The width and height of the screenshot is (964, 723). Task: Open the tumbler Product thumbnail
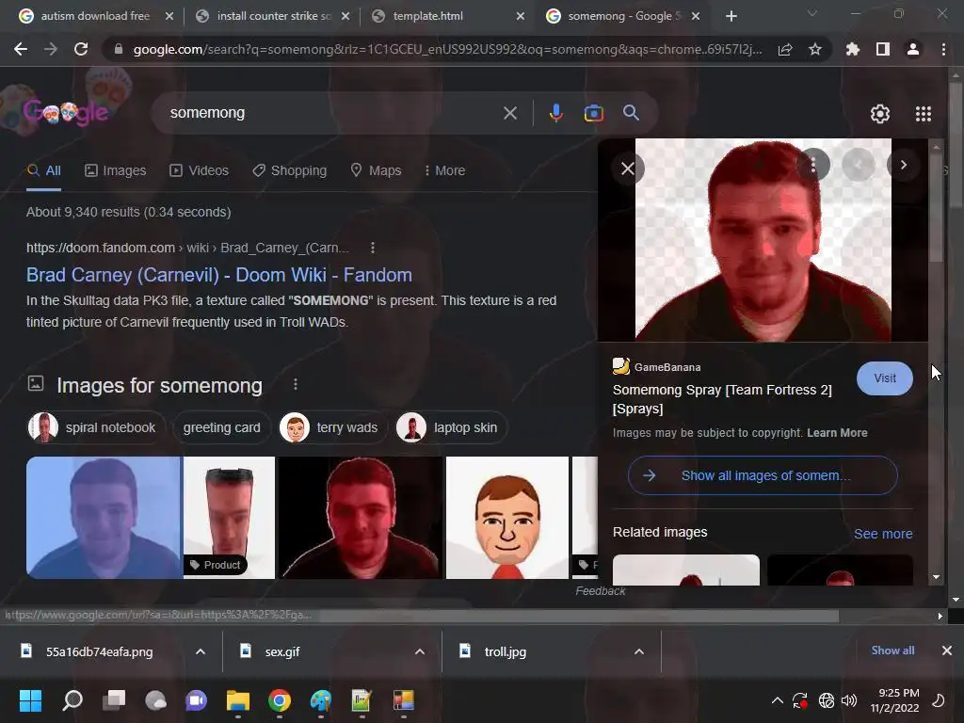(230, 518)
